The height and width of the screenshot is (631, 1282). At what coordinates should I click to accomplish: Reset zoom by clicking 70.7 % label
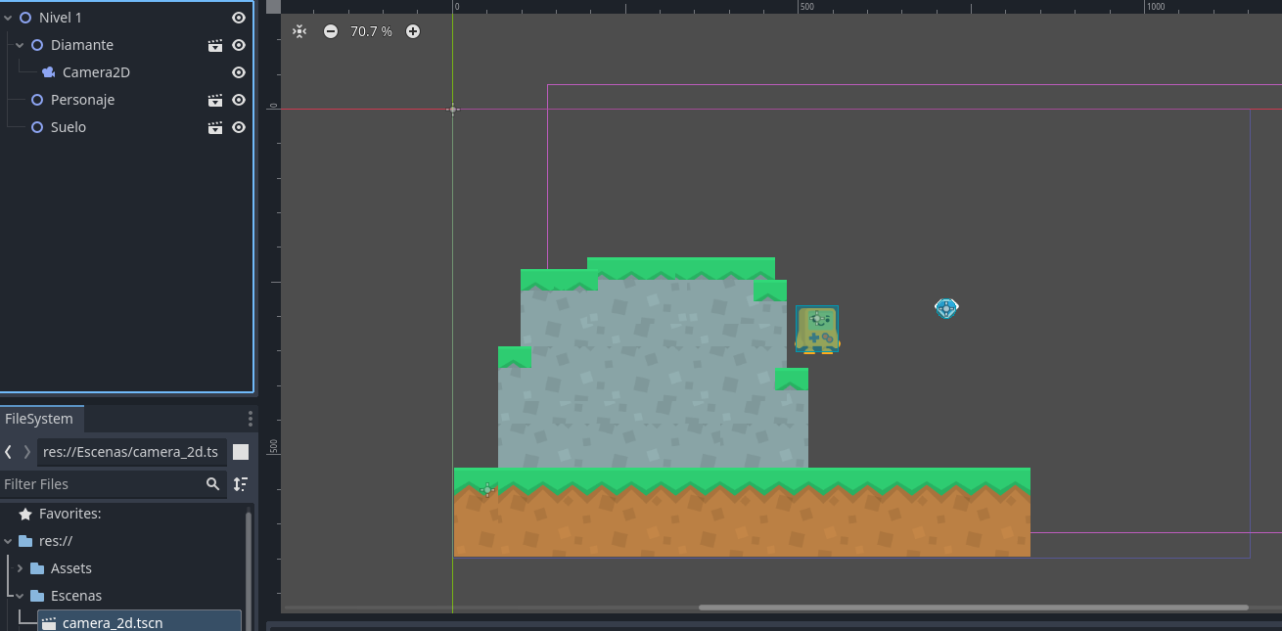click(x=371, y=31)
